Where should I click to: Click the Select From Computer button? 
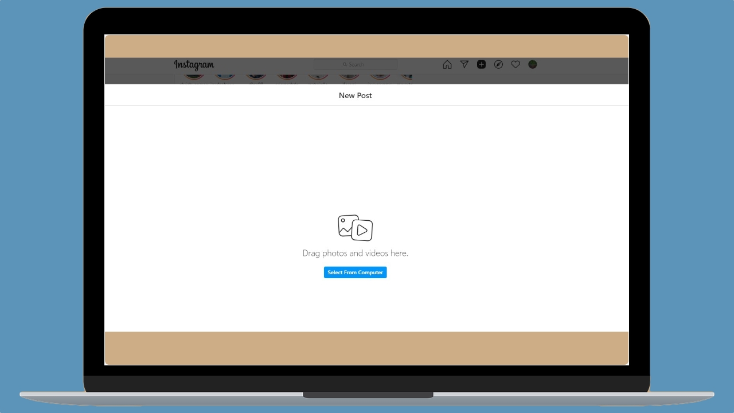[355, 272]
